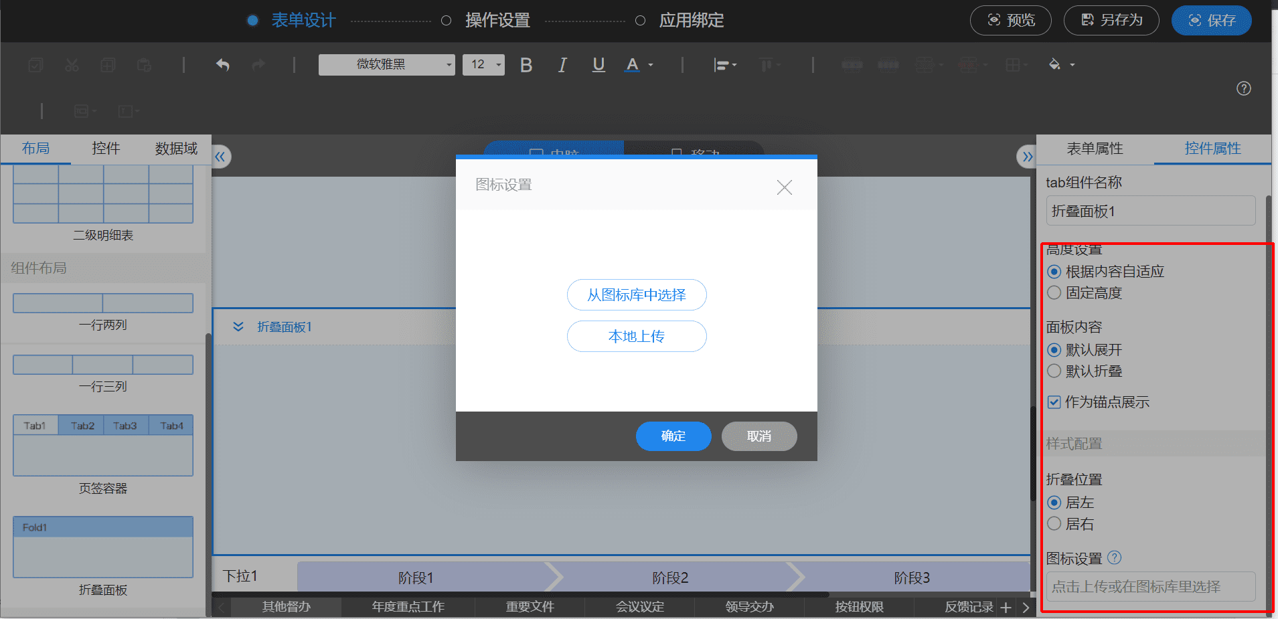Switch to 控件属性 tab
Screen dimensions: 1278x619
tap(1212, 149)
